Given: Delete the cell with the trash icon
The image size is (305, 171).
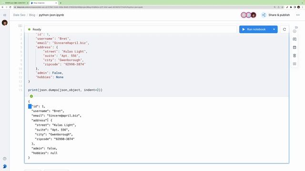Looking at the screenshot, I should click(x=295, y=56).
